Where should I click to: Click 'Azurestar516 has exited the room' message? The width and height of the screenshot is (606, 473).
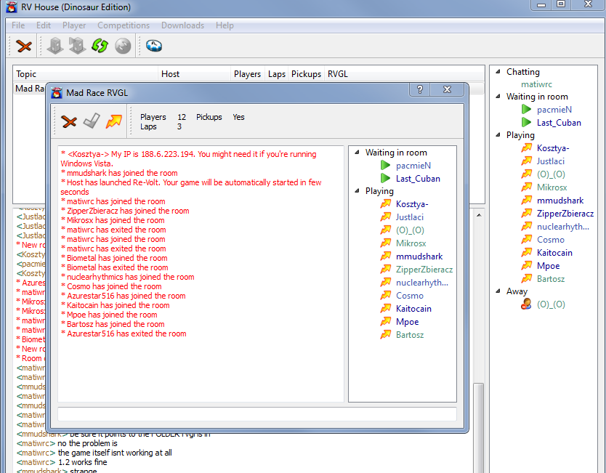pos(124,333)
